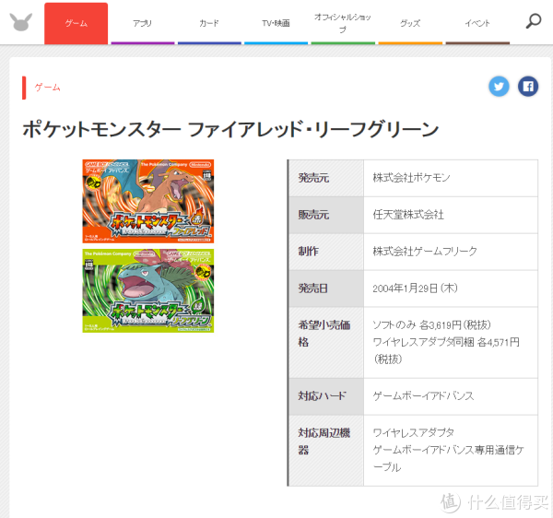Click the ワイヤレスアダプタ同梱 各4,571円 price line
This screenshot has width=553, height=518.
[446, 342]
